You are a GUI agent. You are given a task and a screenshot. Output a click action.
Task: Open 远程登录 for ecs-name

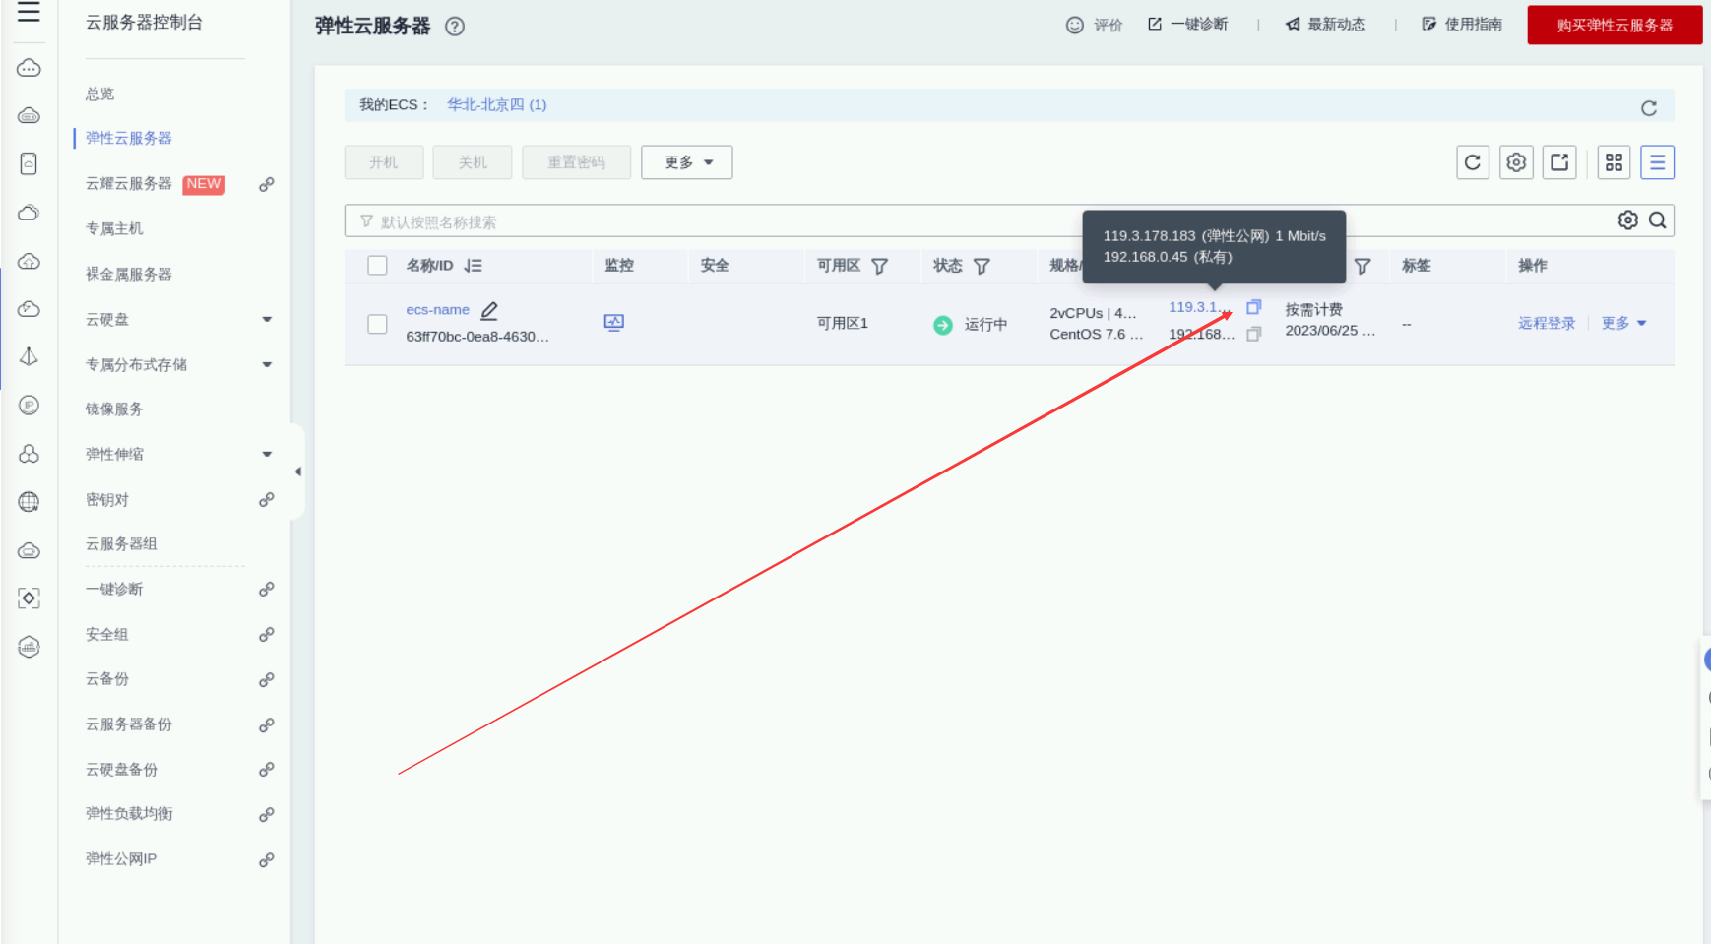pyautogui.click(x=1547, y=323)
